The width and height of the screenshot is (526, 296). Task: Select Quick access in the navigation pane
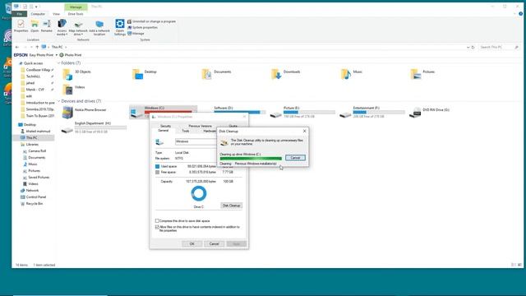[33, 63]
